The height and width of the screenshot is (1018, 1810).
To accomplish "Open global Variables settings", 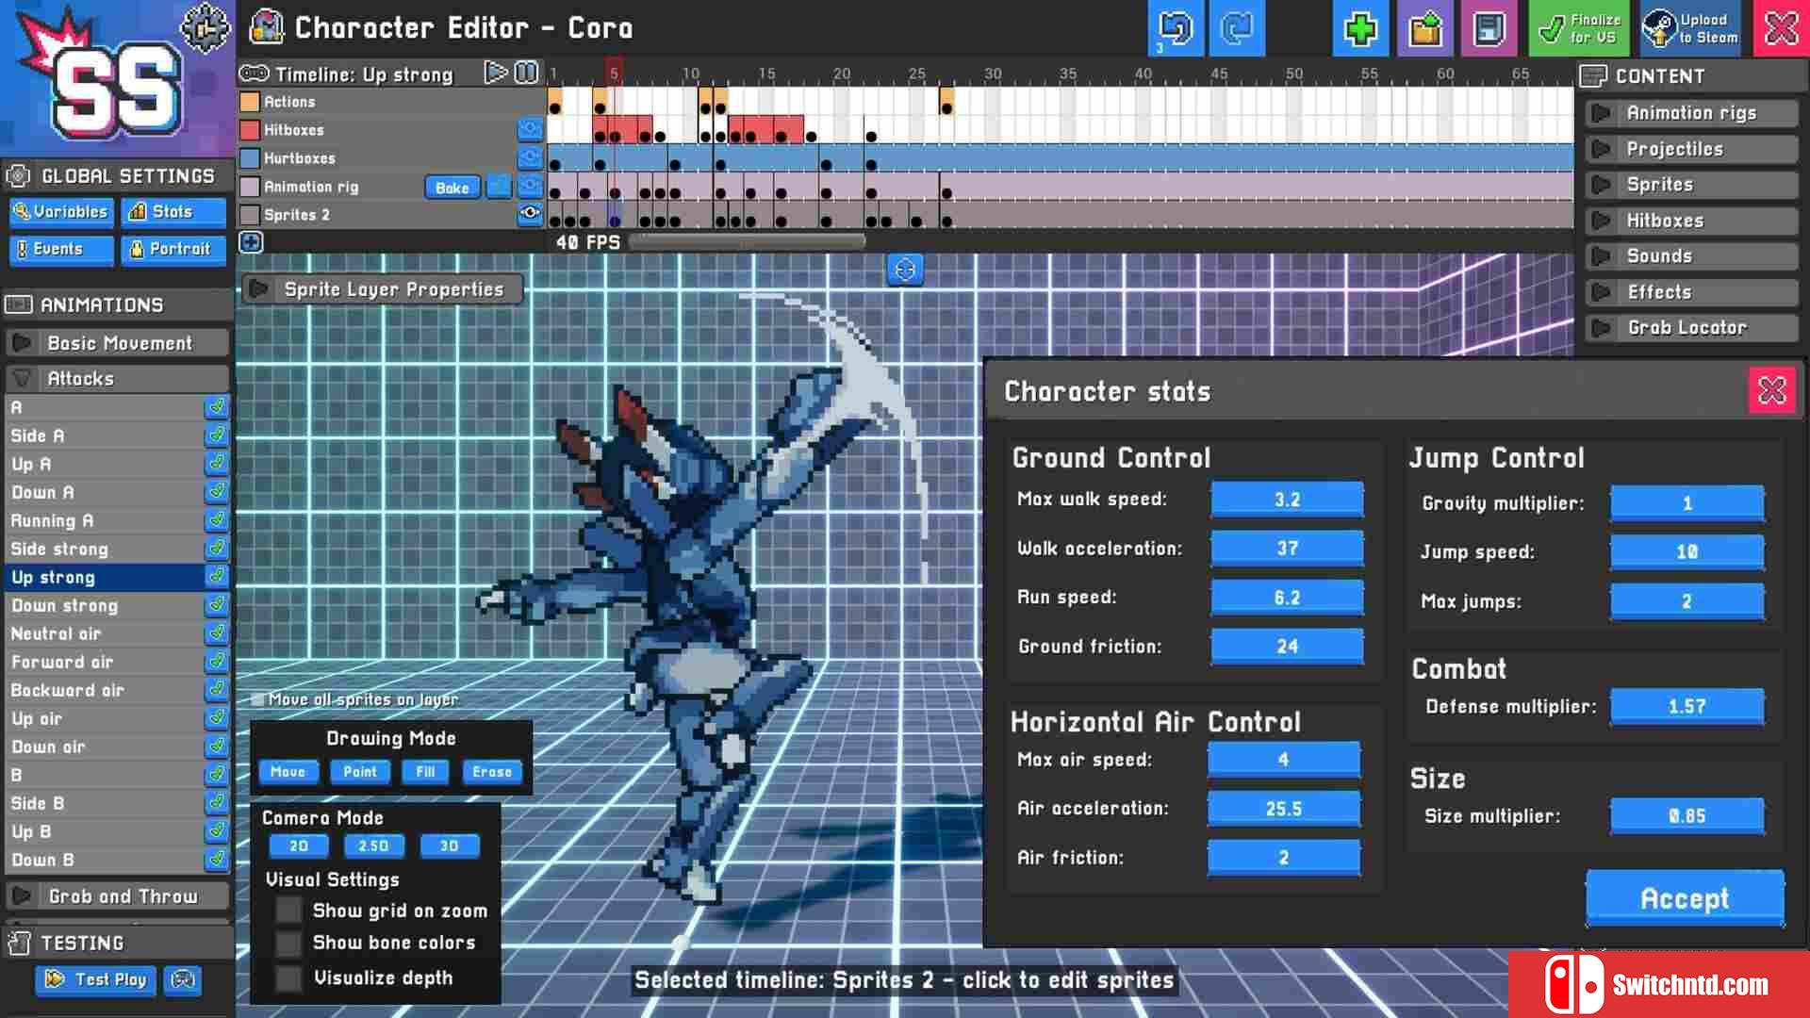I will pos(62,212).
